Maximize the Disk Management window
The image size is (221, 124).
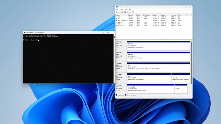[x=185, y=7]
